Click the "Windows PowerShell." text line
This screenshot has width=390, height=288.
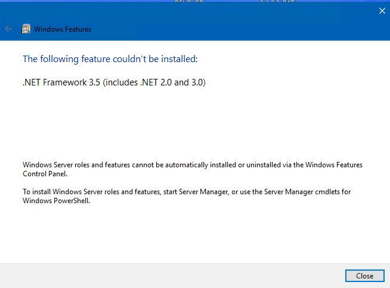tap(56, 201)
